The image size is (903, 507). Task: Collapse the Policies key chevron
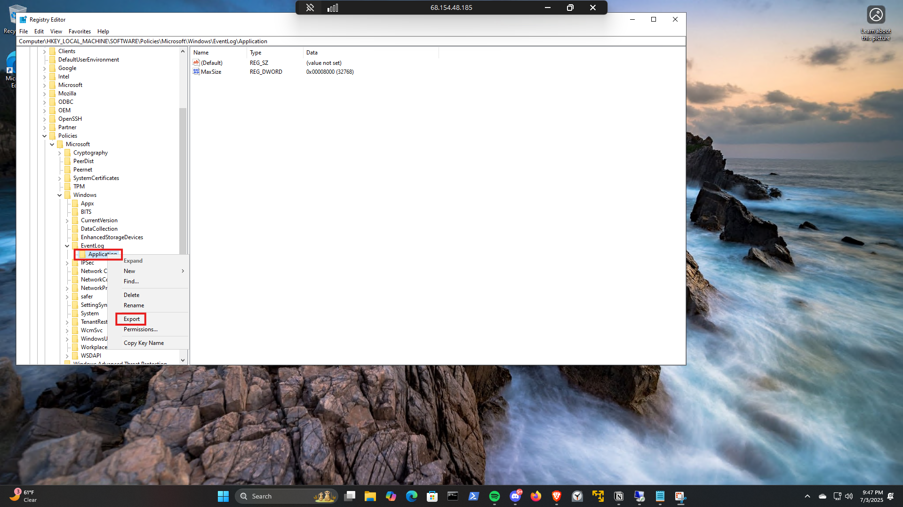click(45, 136)
